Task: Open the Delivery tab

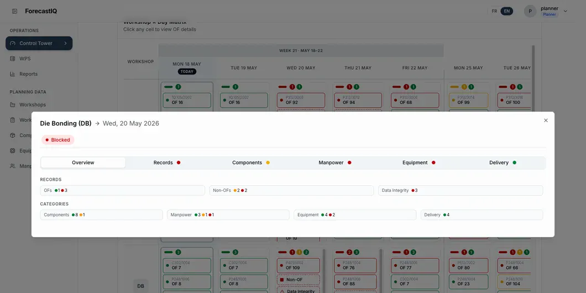Action: coord(503,163)
